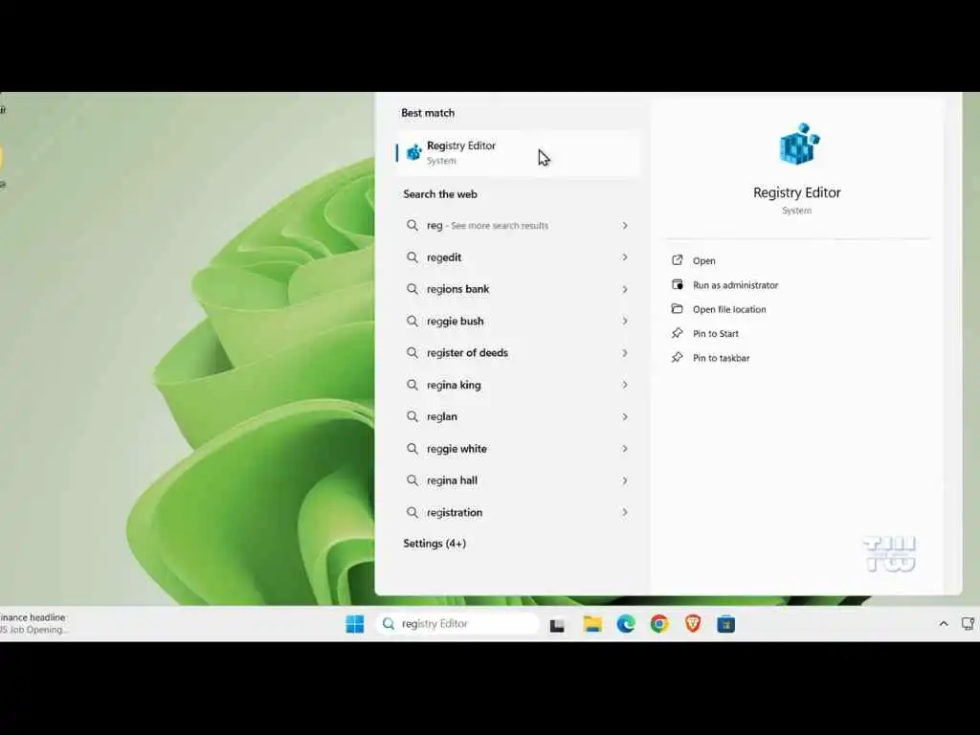Click the Open action icon
This screenshot has height=735, width=980.
point(677,260)
